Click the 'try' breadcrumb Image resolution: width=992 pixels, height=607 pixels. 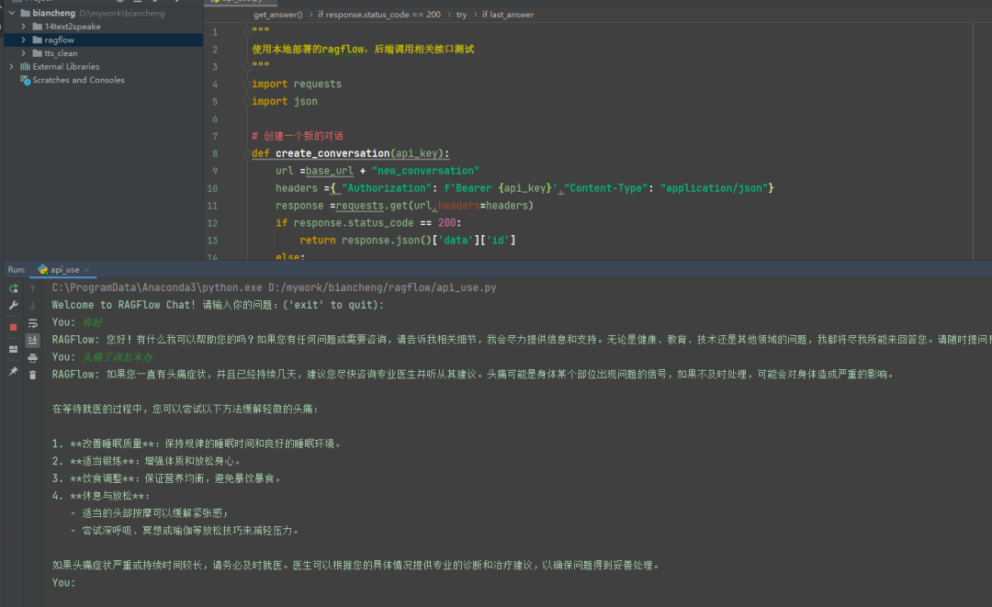461,15
